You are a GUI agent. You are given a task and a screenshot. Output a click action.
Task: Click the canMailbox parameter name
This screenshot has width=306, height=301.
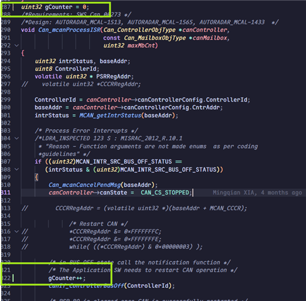tap(210, 38)
